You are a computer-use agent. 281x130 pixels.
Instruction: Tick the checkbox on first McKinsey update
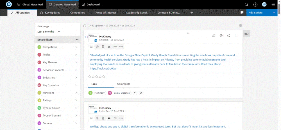(86, 37)
